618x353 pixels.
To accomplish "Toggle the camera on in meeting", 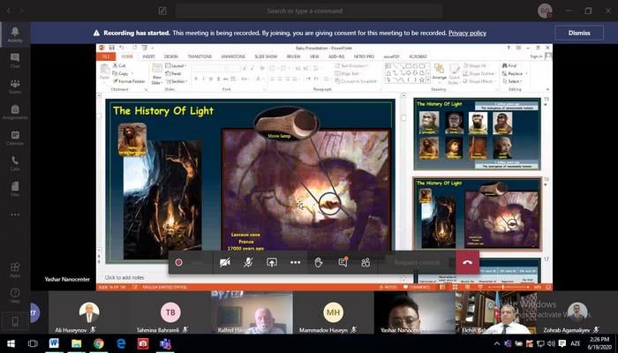I will 225,262.
